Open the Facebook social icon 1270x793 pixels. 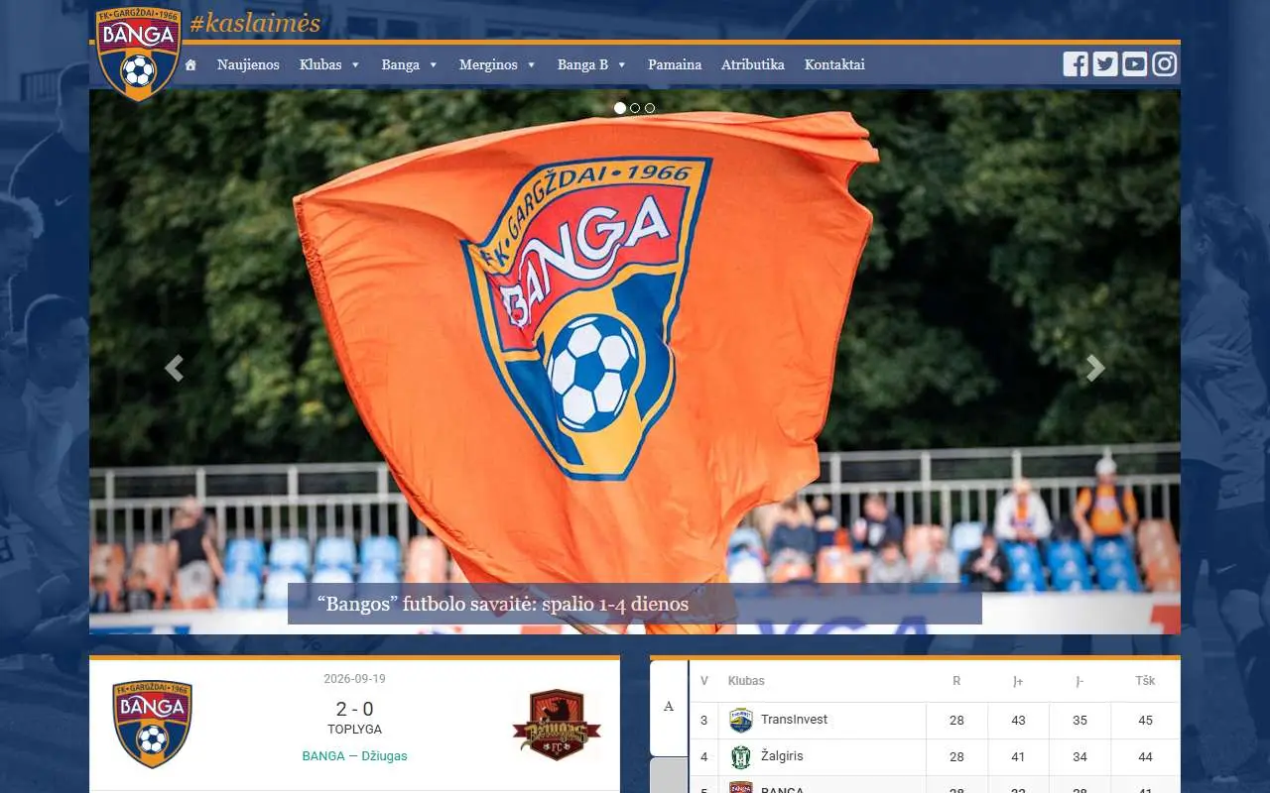pos(1076,64)
